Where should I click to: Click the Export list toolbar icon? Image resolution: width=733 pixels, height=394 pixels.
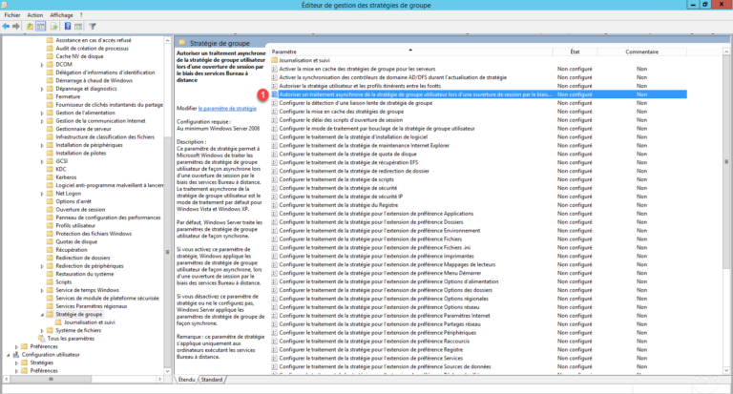point(55,26)
